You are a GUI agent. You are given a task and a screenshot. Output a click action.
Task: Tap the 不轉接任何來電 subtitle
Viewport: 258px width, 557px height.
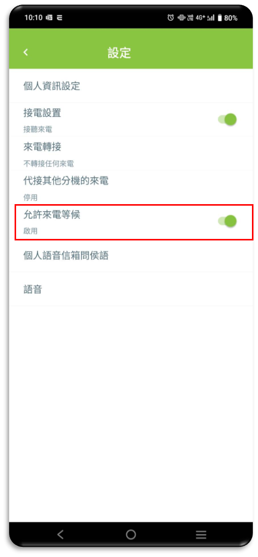pos(49,163)
